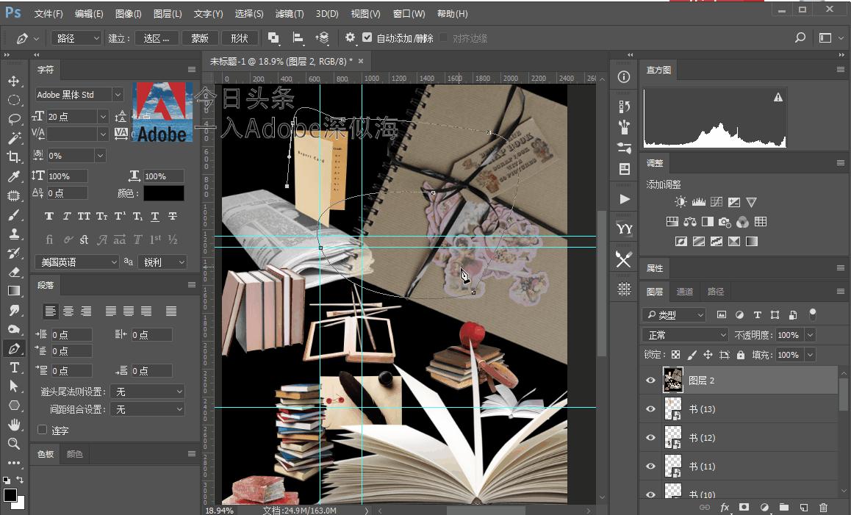The height and width of the screenshot is (515, 851).
Task: Select the Move tool
Action: 14,81
